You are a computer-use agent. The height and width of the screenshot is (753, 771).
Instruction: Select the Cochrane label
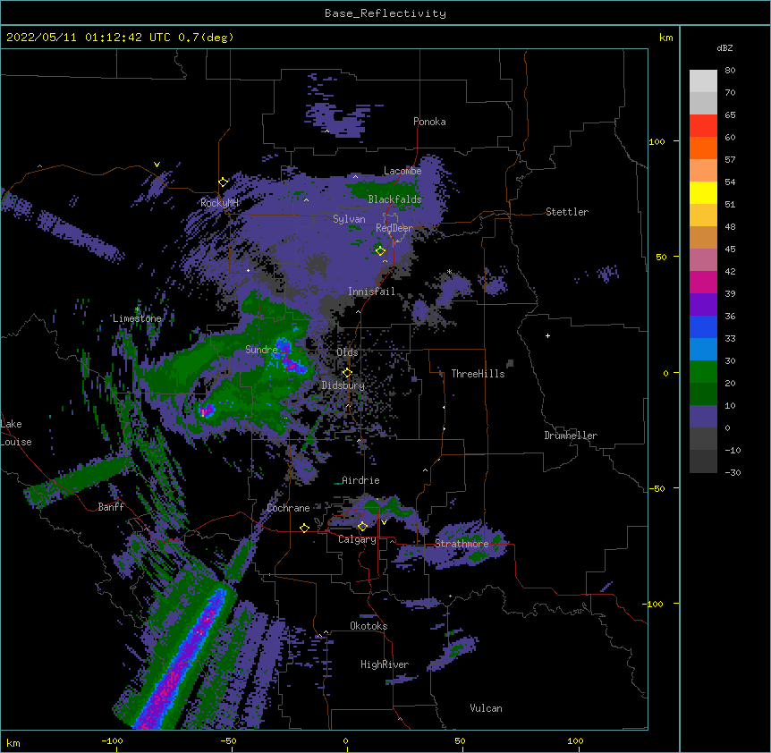tap(288, 508)
